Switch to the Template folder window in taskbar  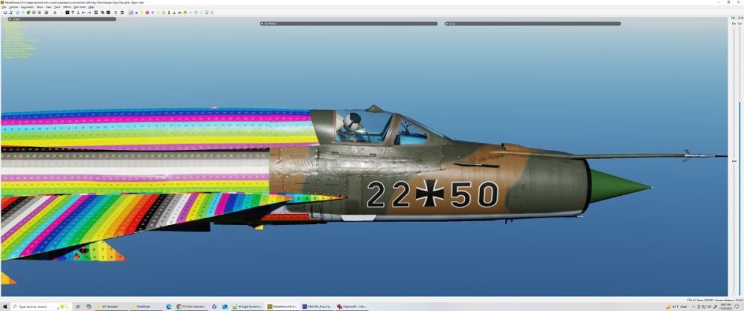click(x=111, y=307)
